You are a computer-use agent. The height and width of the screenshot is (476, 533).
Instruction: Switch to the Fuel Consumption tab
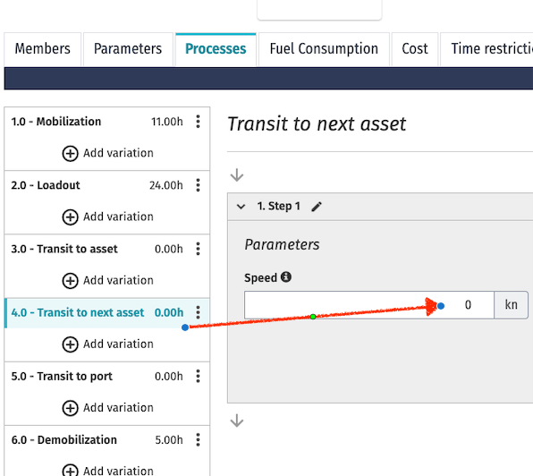tap(324, 49)
